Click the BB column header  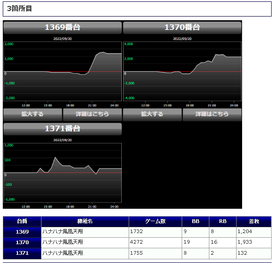click(x=196, y=222)
